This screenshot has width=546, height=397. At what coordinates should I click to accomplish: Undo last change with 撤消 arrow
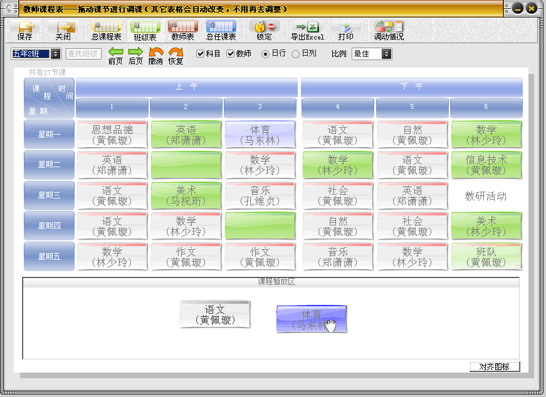tap(155, 55)
